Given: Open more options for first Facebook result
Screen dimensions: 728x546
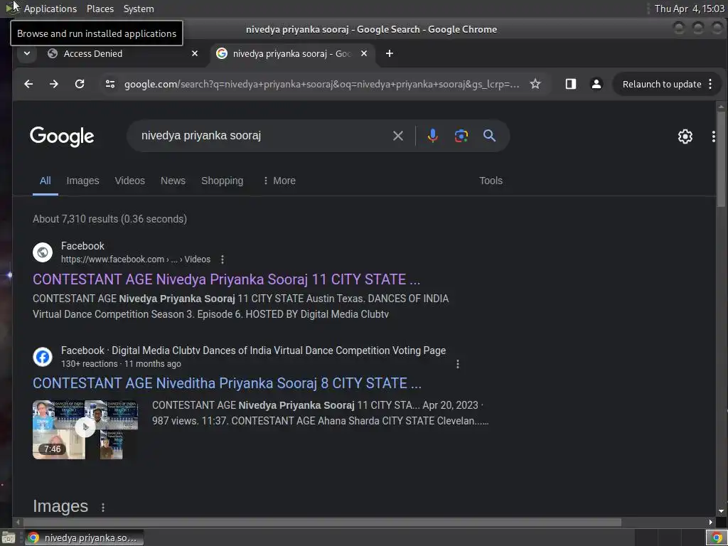Looking at the screenshot, I should click(x=223, y=259).
